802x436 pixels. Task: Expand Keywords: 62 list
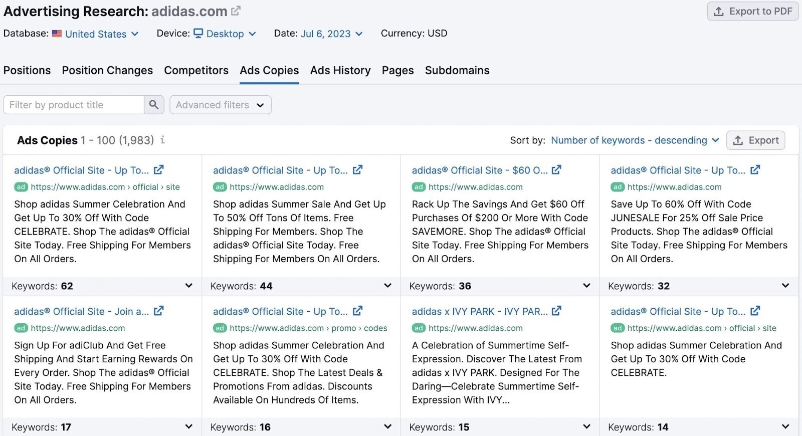pyautogui.click(x=188, y=286)
